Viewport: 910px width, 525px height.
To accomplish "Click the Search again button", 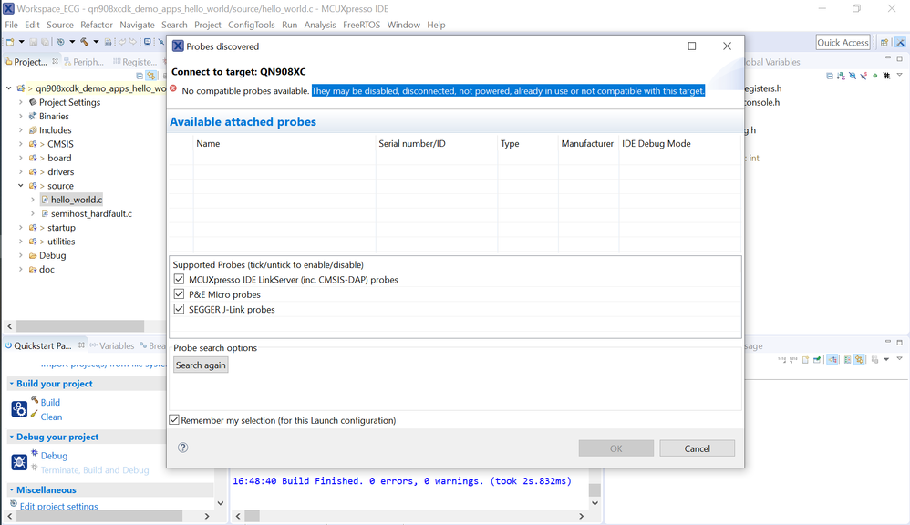I will click(201, 365).
